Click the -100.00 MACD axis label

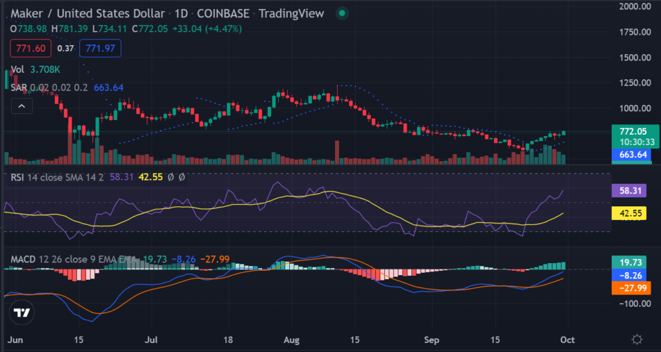(634, 304)
